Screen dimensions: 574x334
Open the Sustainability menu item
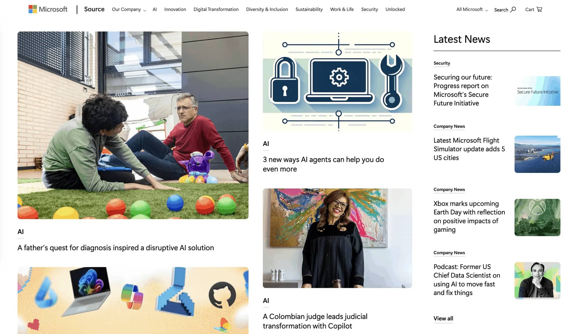pyautogui.click(x=309, y=9)
